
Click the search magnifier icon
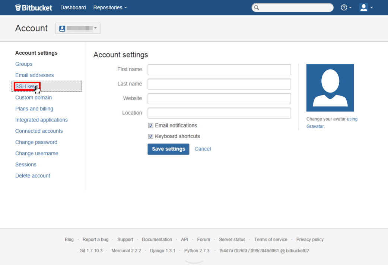coord(257,8)
